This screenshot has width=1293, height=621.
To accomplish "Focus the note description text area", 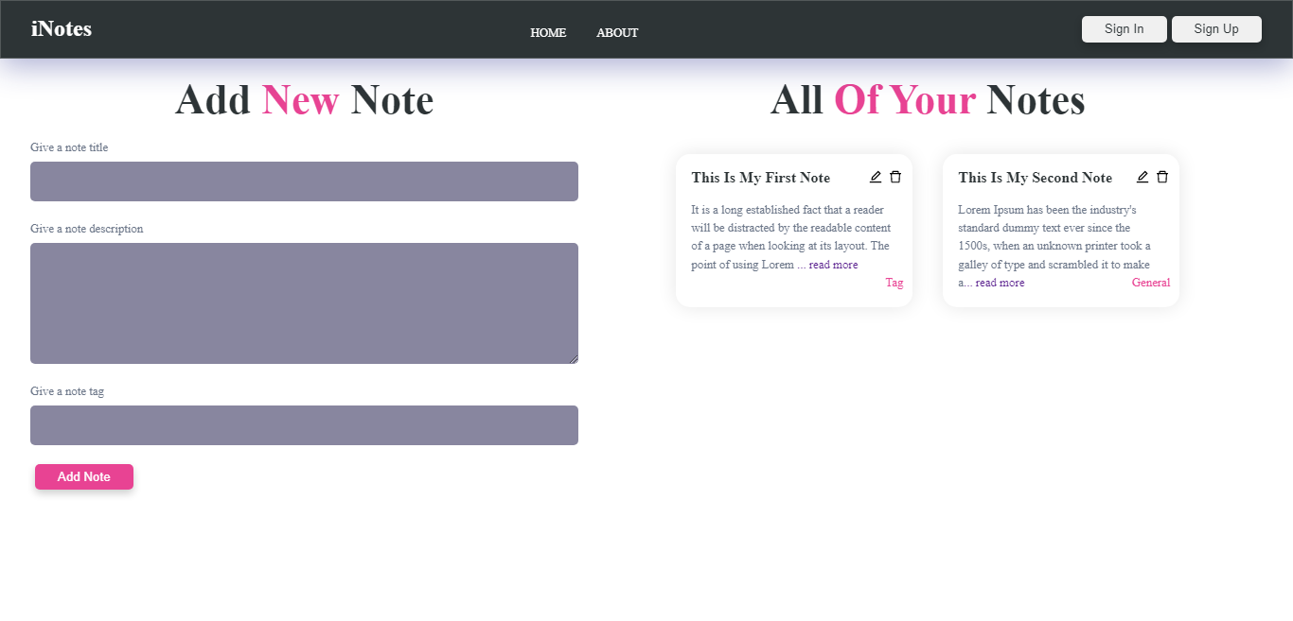I will click(304, 303).
